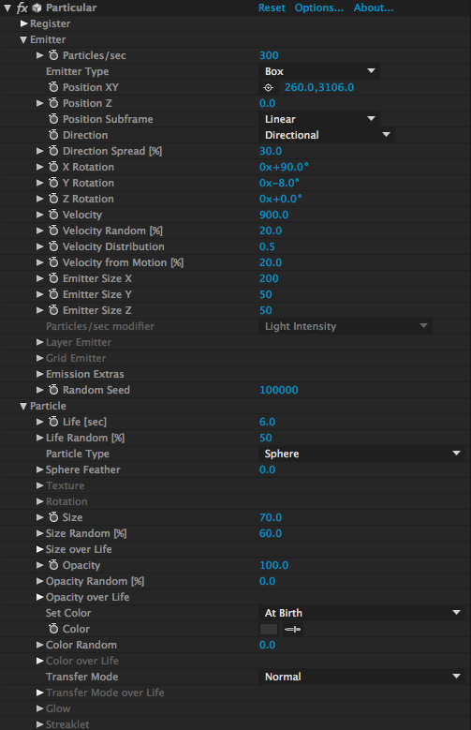Click the stopwatch next to Emitter Size X
The height and width of the screenshot is (730, 471).
click(x=53, y=278)
